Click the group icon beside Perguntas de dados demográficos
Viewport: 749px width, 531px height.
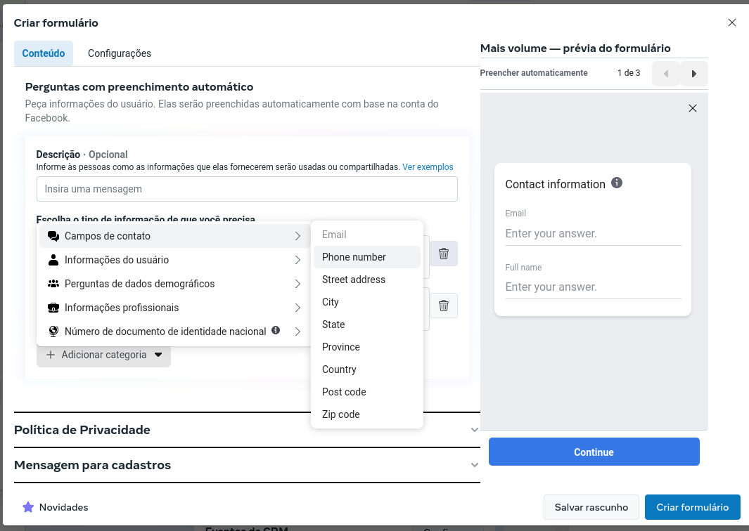[x=53, y=284]
